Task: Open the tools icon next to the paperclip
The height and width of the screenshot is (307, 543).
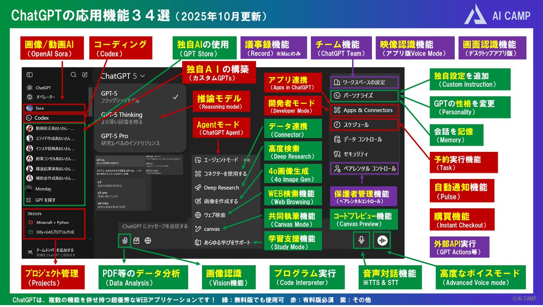Action: coord(136,241)
